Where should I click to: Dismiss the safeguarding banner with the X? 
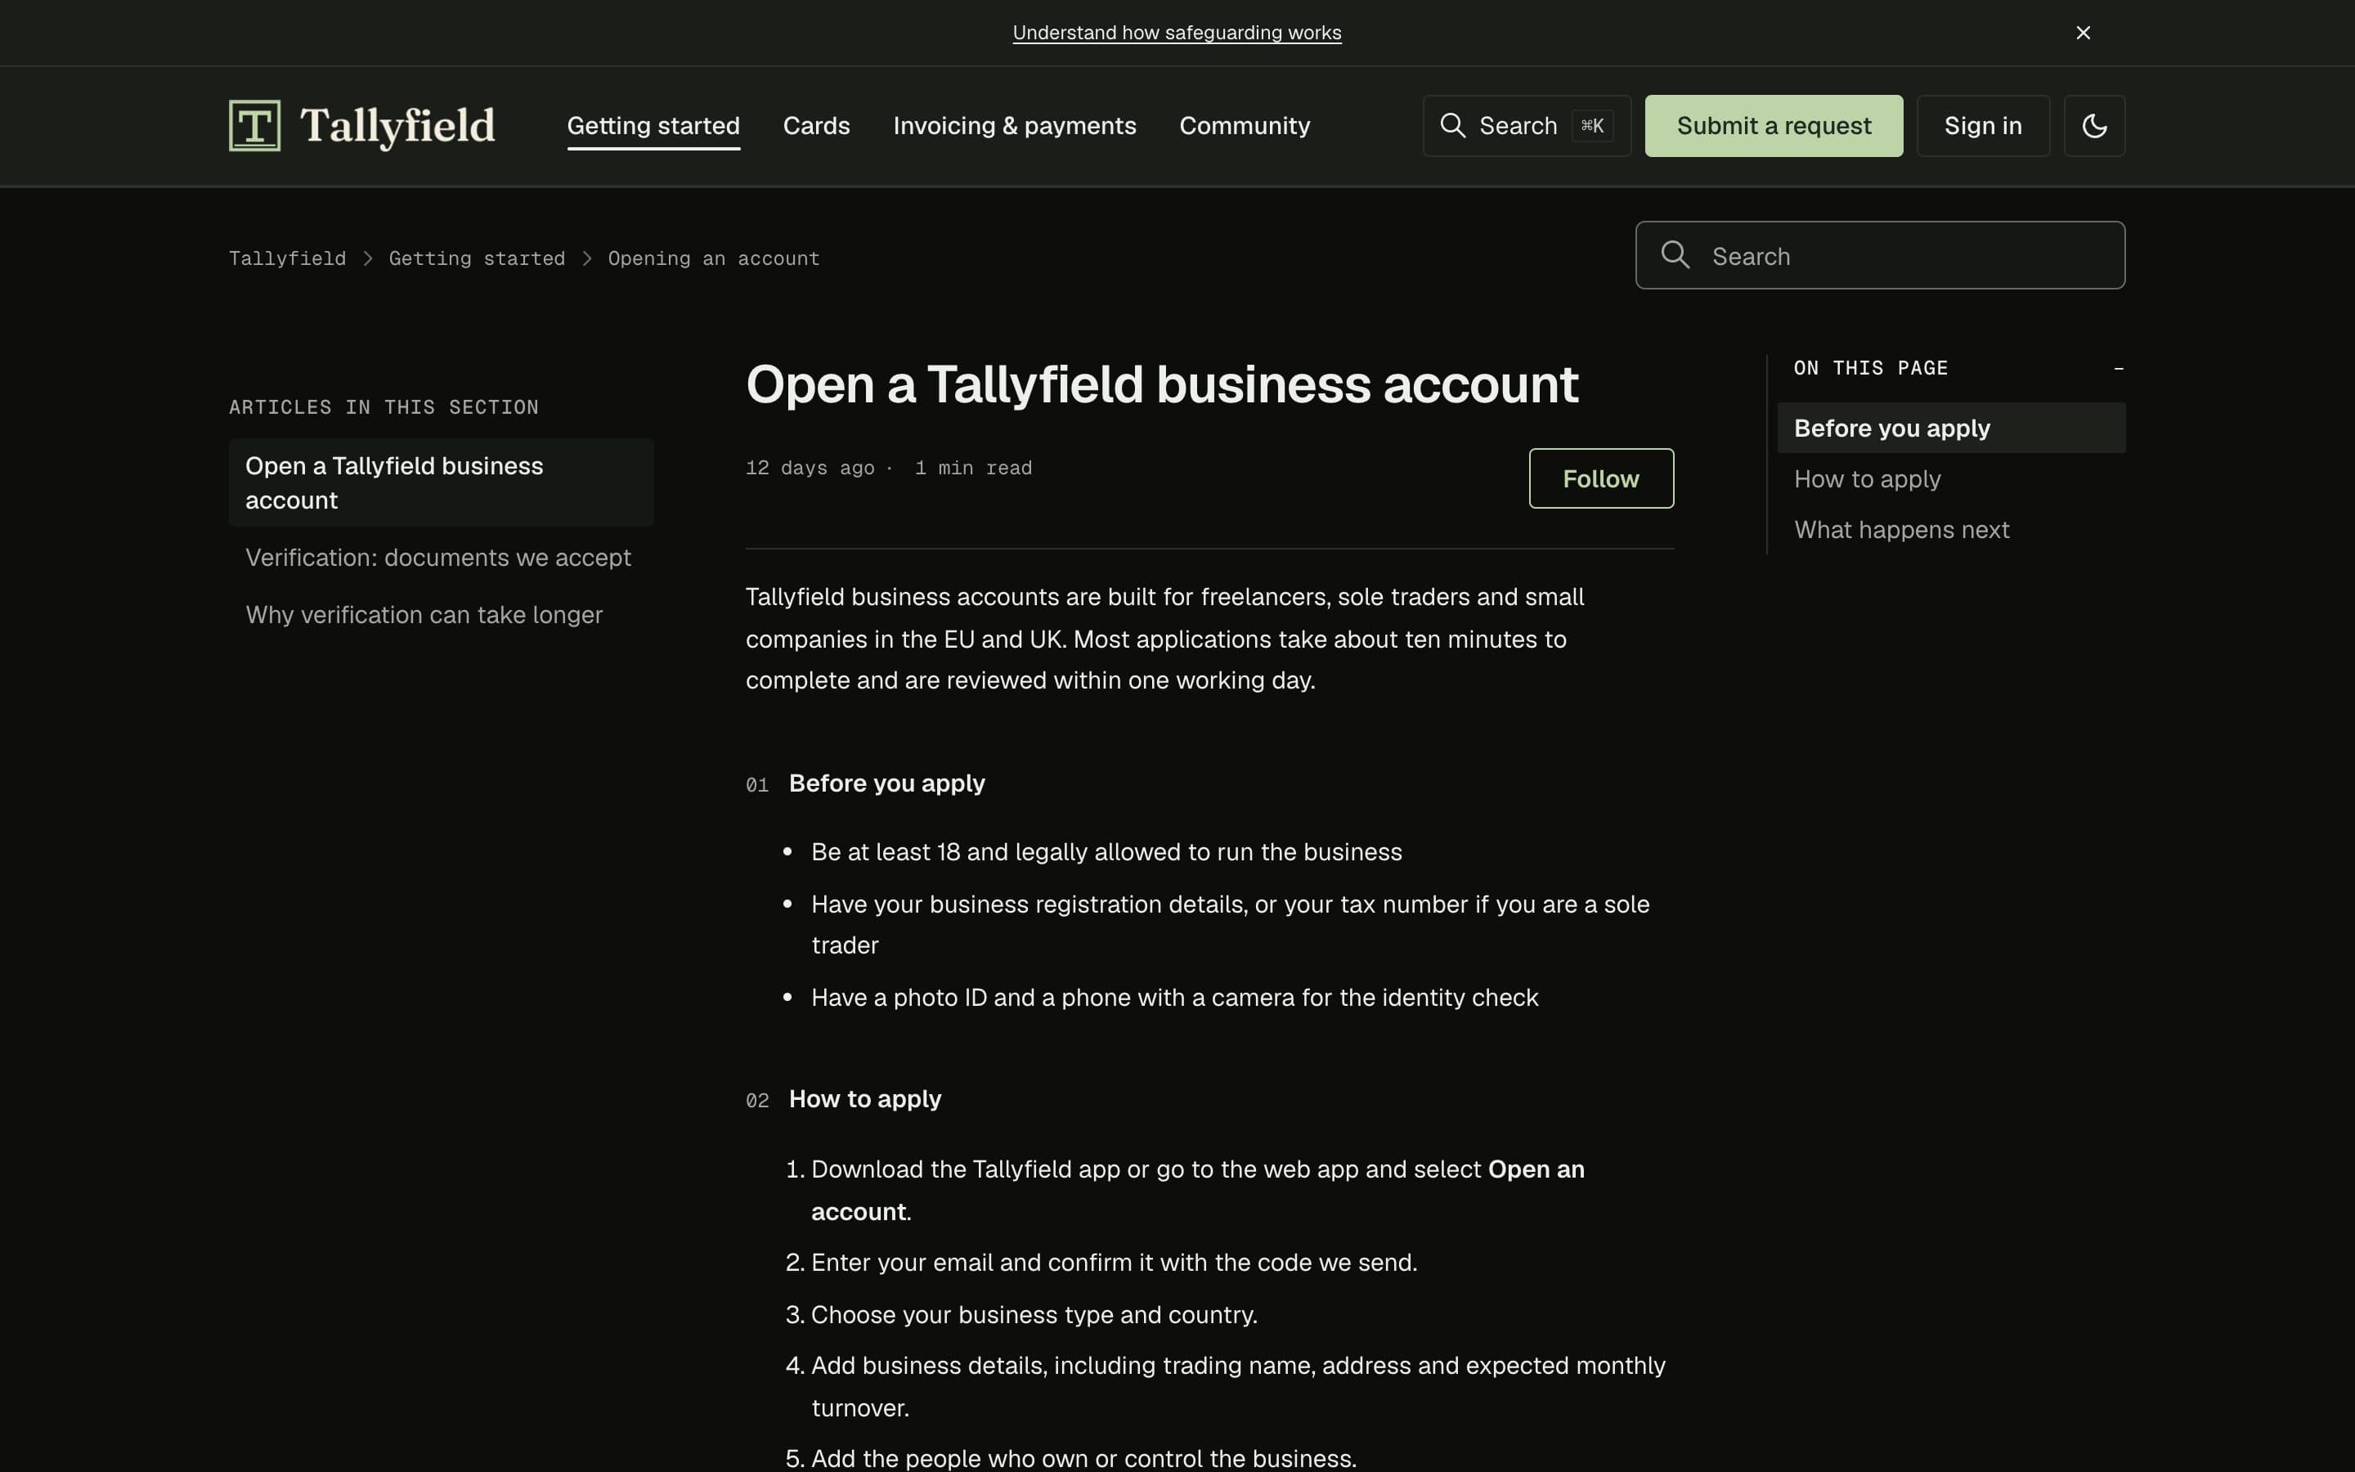(x=2083, y=33)
